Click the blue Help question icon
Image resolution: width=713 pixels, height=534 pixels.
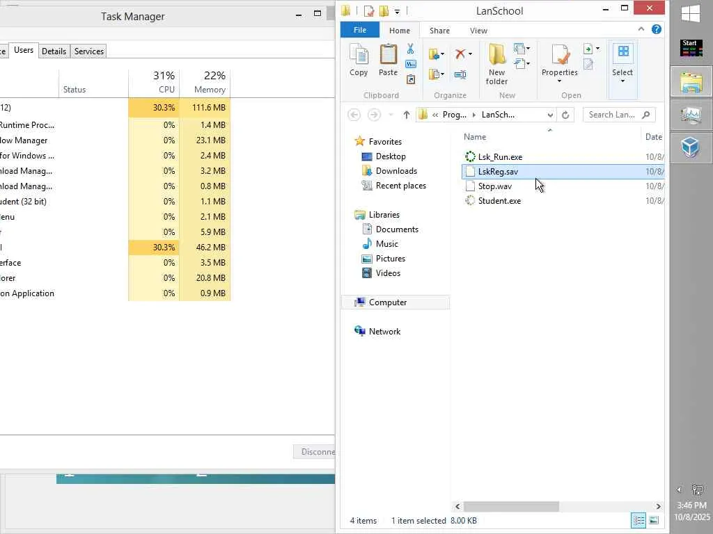(656, 29)
